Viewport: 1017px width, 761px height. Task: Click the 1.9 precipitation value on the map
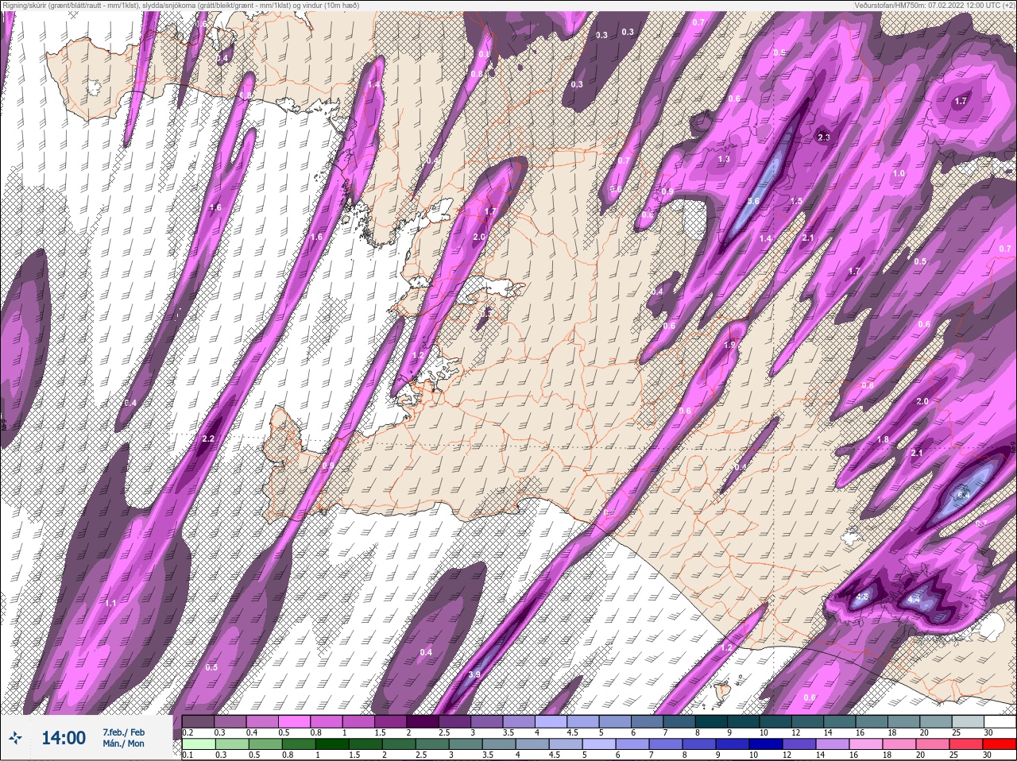730,345
